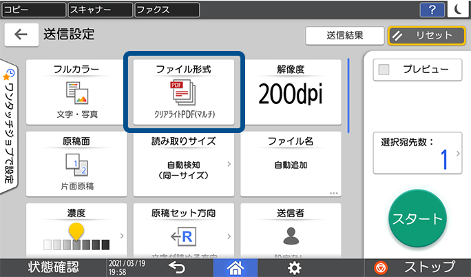Image resolution: width=471 pixels, height=277 pixels.
Task: Toggle the プレビュー checkbox
Action: pos(384,70)
